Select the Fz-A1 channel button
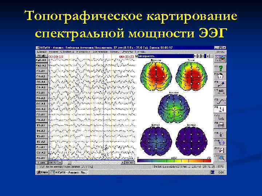The image size is (262, 196). (x=41, y=147)
